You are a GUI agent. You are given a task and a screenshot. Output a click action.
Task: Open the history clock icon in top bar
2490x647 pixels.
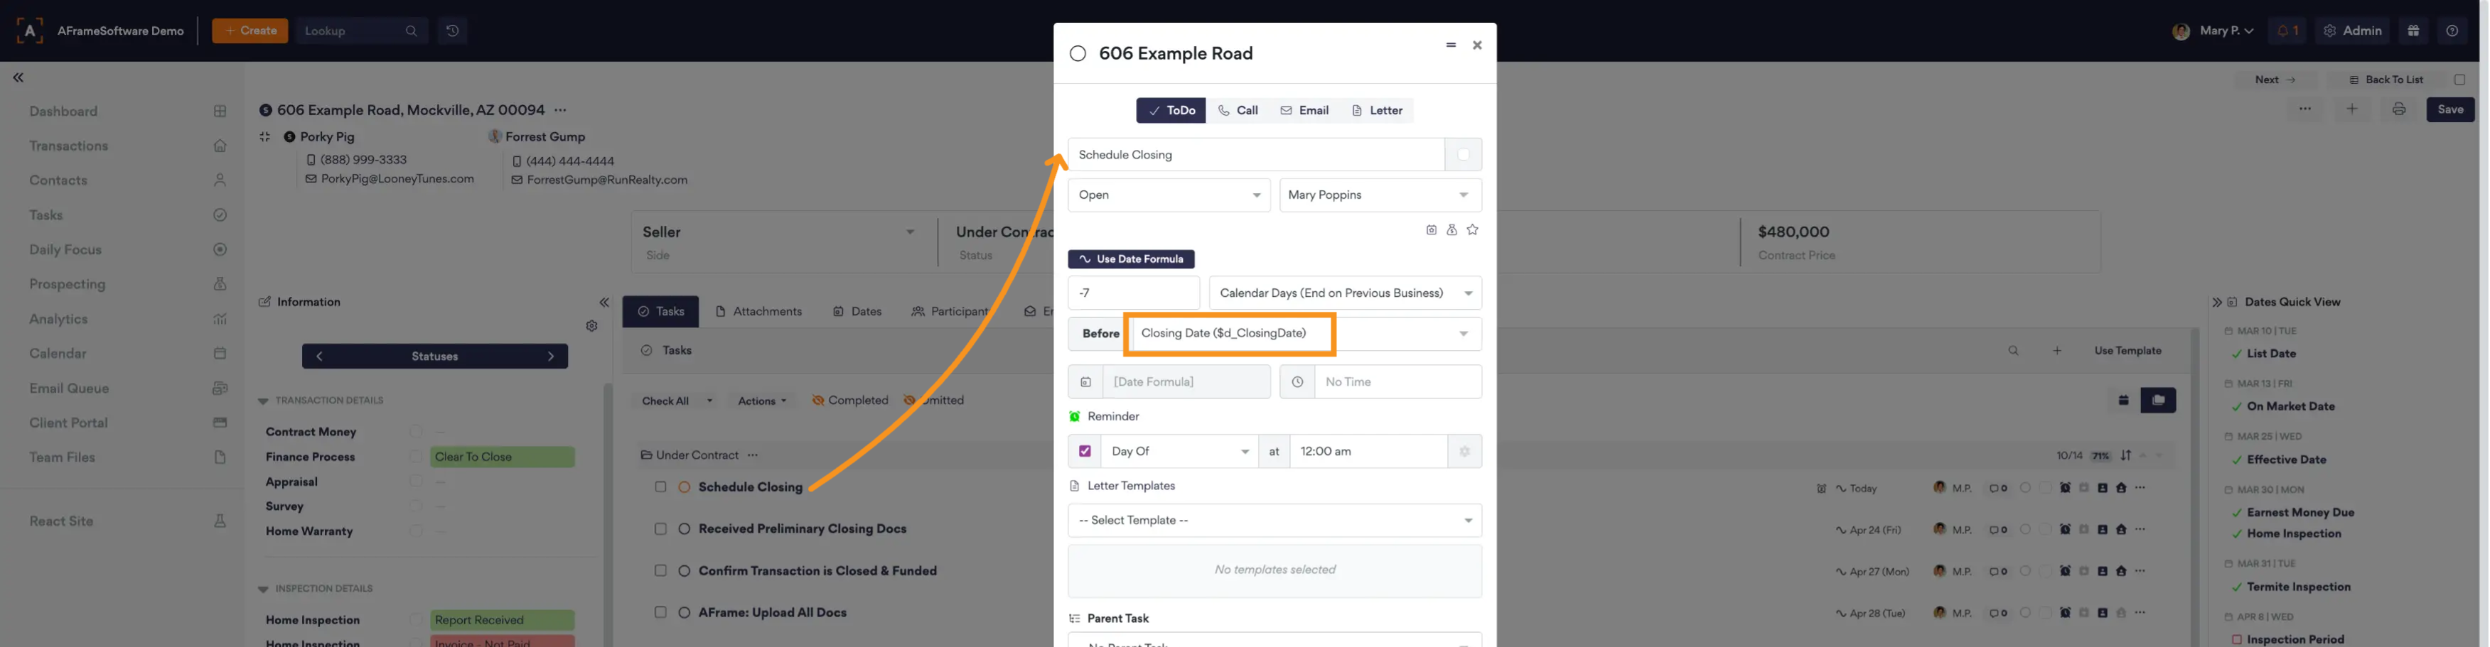452,31
